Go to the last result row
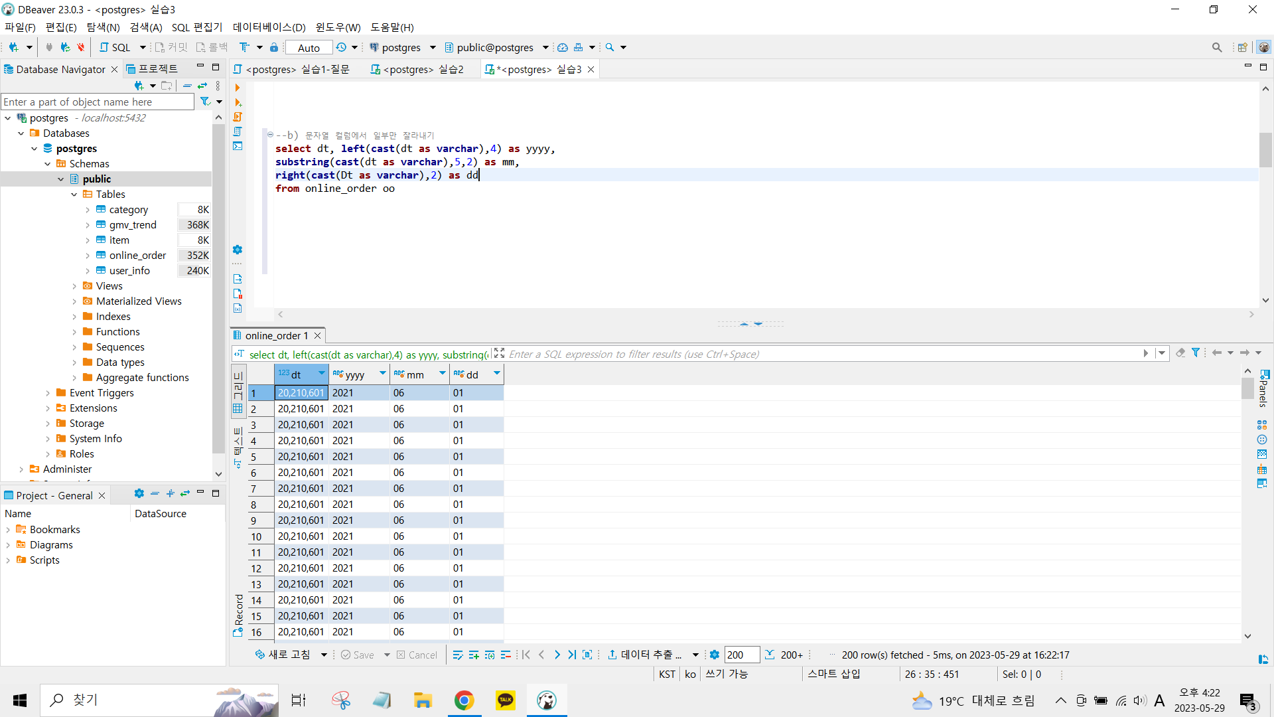This screenshot has width=1274, height=717. pos(572,655)
